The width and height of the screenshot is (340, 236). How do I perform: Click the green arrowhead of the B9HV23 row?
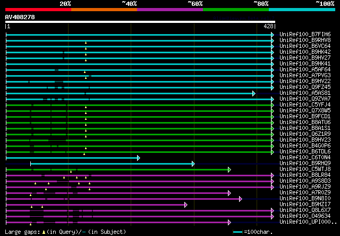point(273,140)
